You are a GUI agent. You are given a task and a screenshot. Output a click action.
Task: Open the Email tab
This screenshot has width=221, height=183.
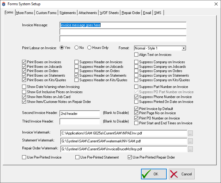(147, 13)
